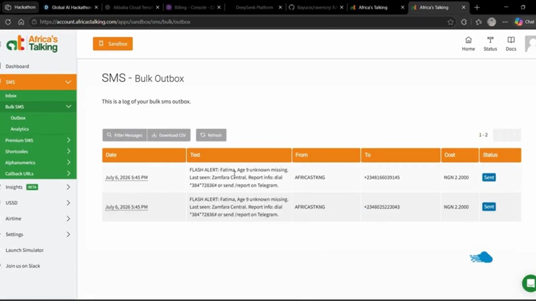Expand the USSD section

click(x=68, y=203)
